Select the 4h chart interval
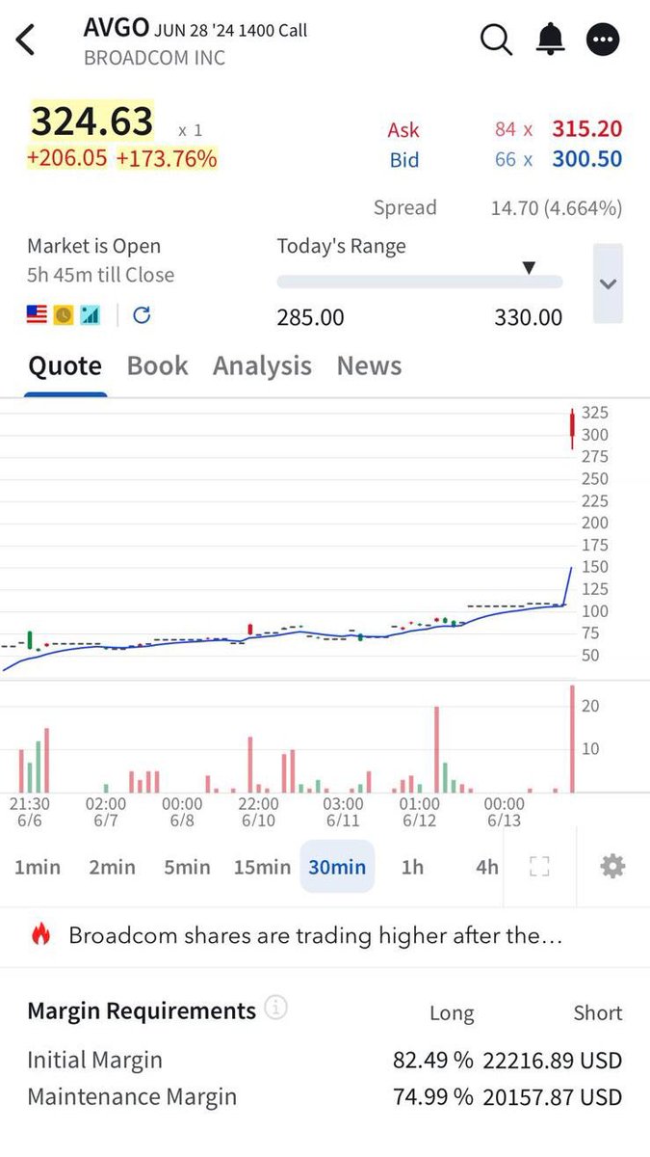 click(x=487, y=867)
